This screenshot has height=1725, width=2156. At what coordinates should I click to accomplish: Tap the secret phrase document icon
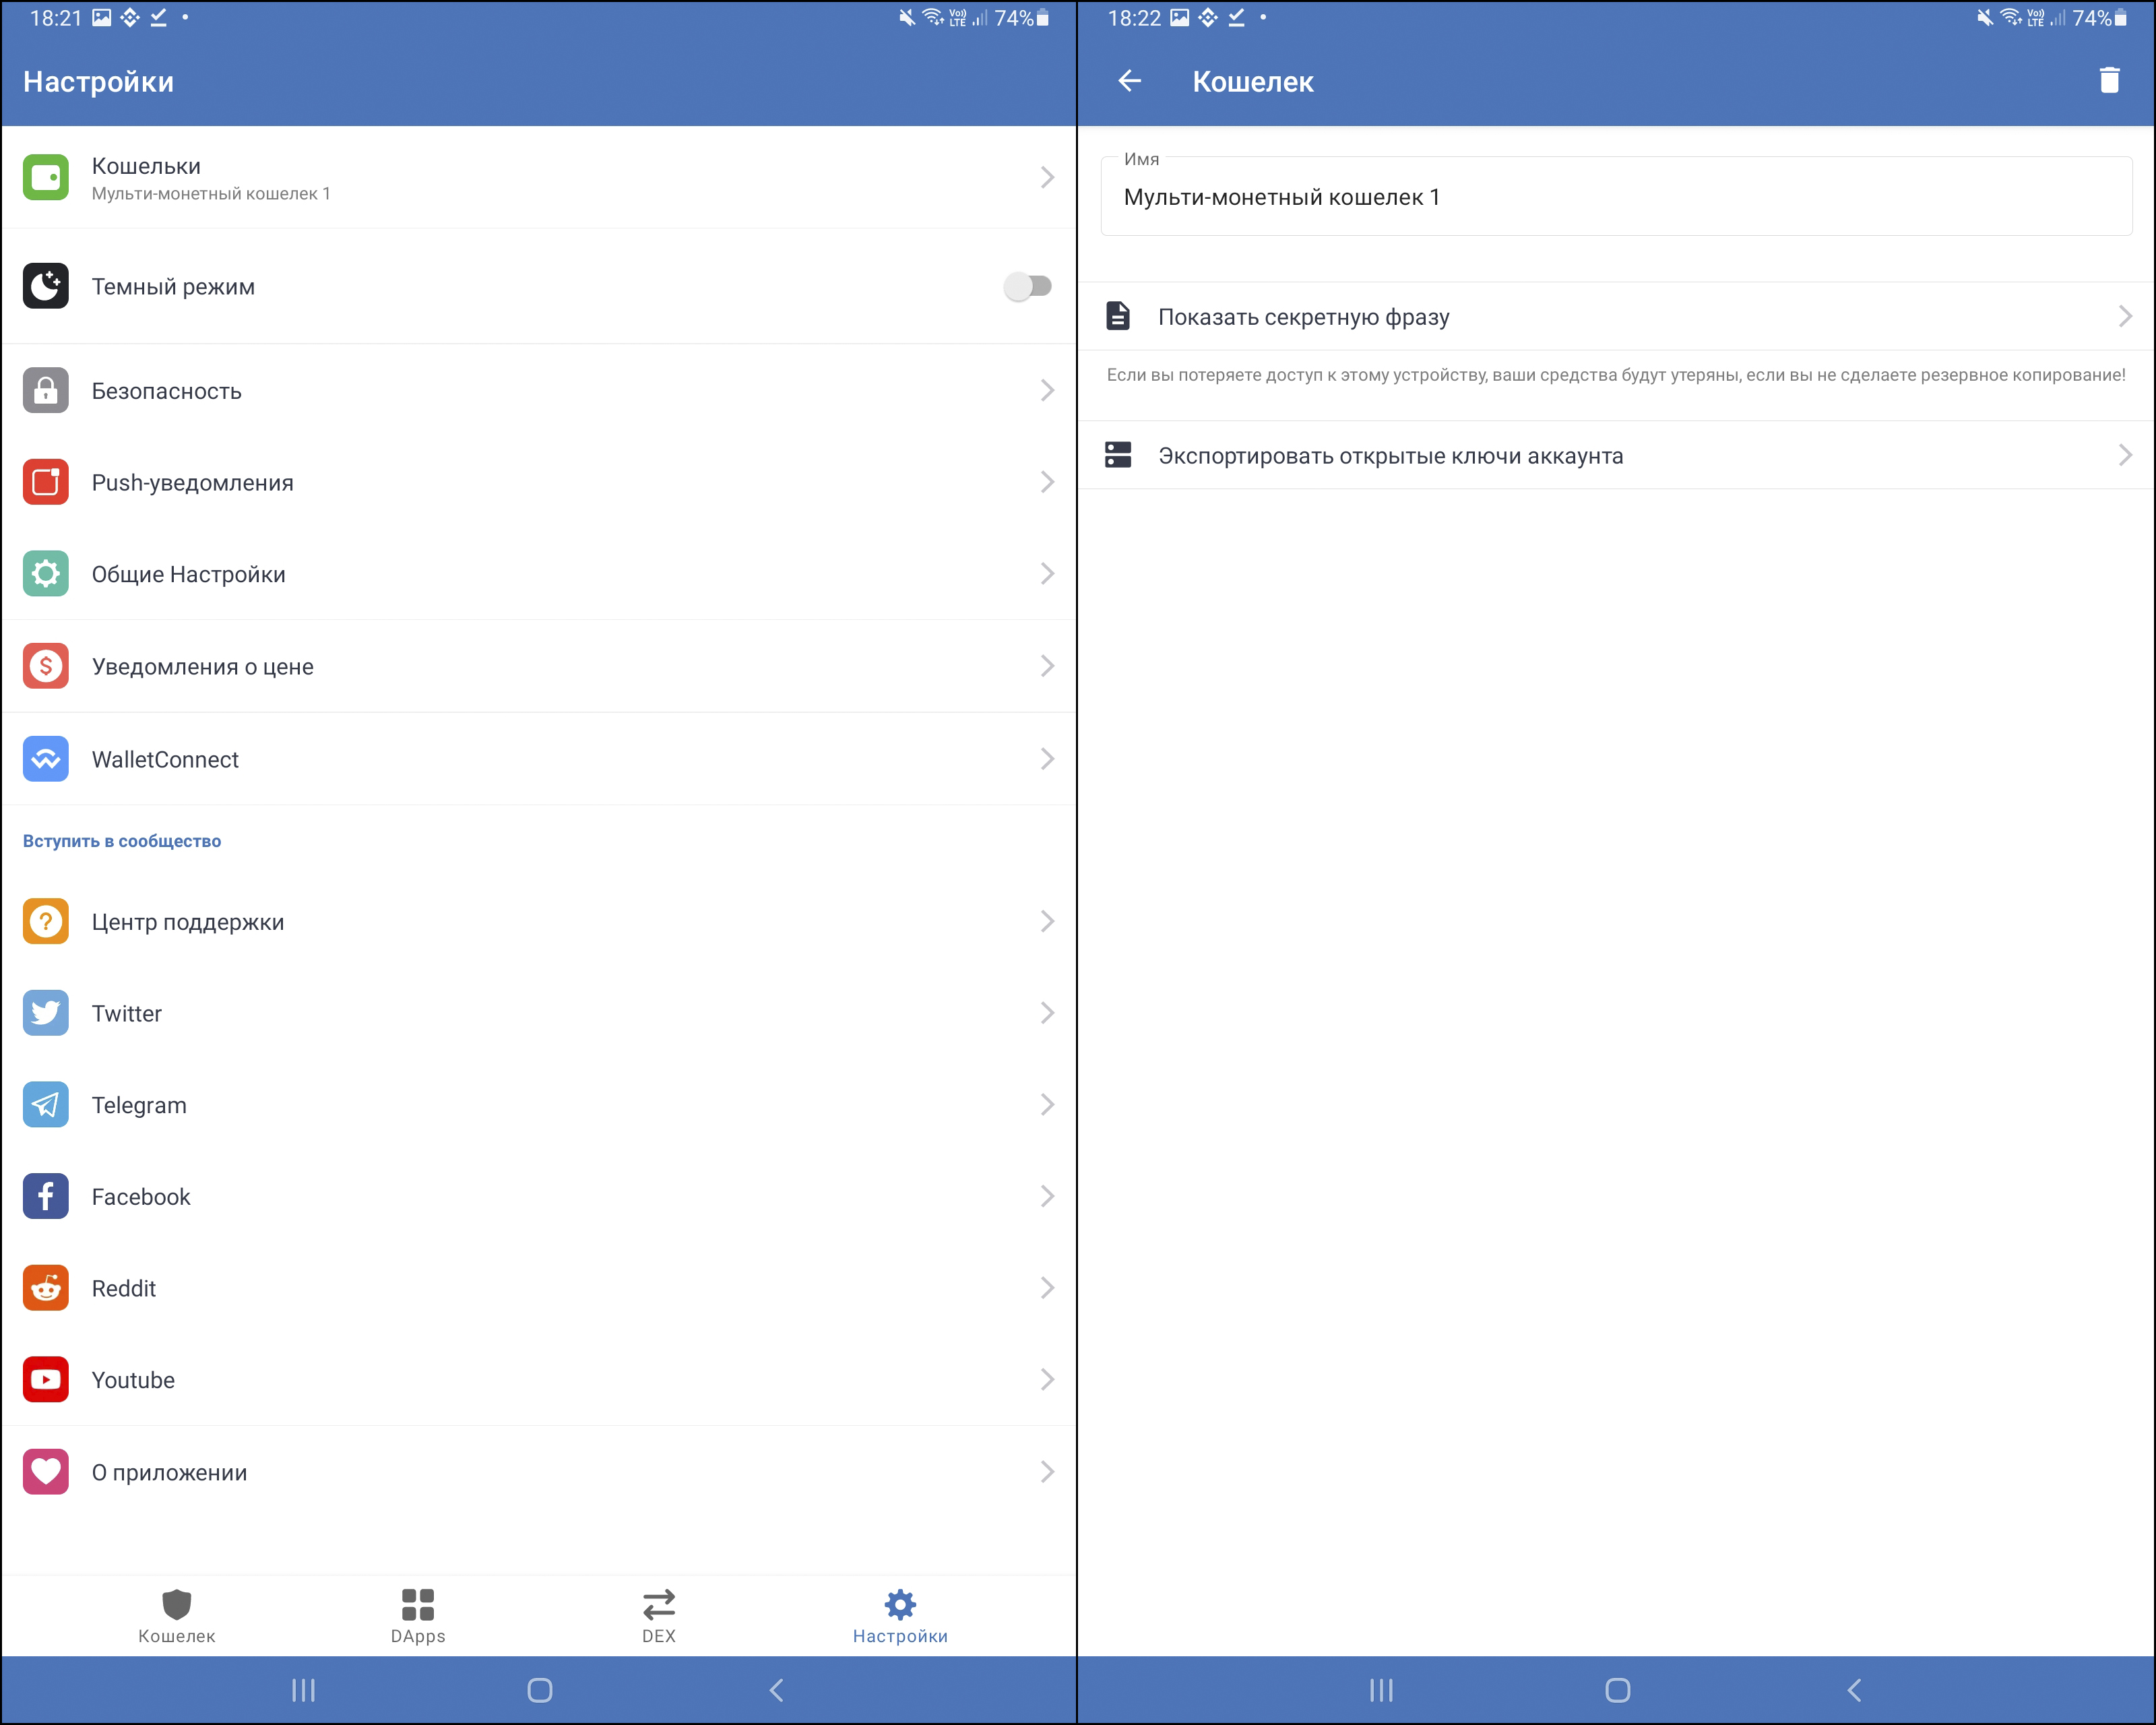pos(1118,316)
